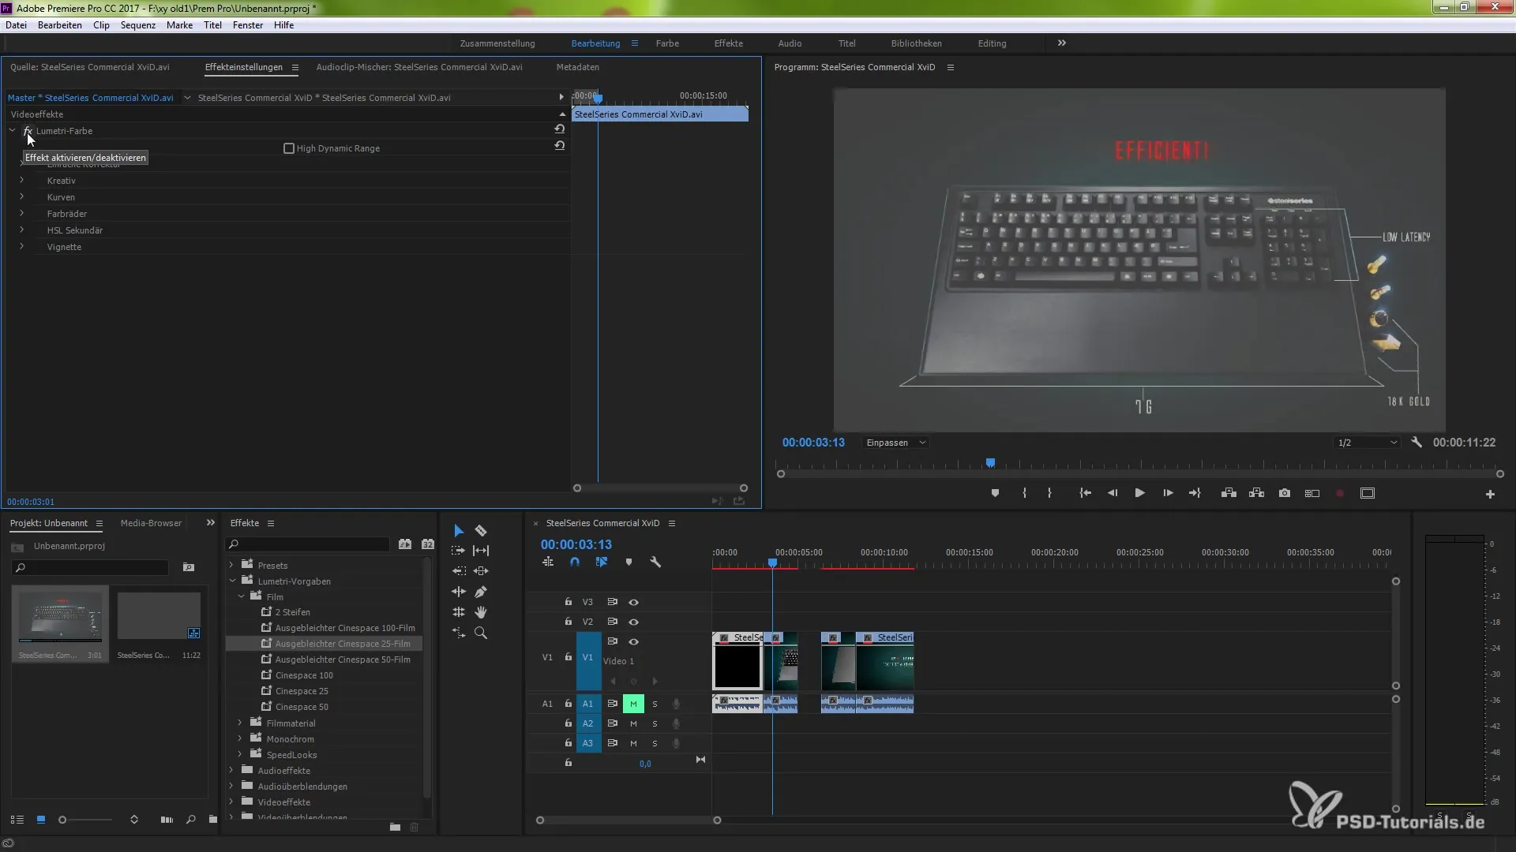
Task: Expand the HSL Sekundär section
Action: (x=21, y=230)
